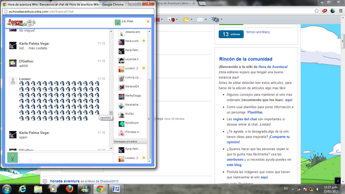Screen dimensions: 345x194
Task: Show hidden system tray icons
Action: click(x=293, y=189)
